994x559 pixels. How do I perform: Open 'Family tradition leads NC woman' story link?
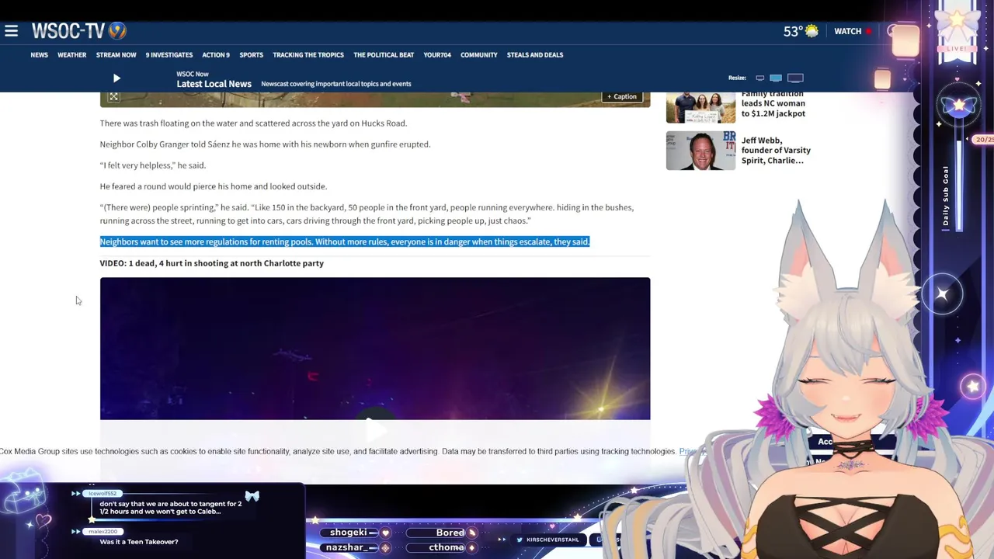click(x=773, y=104)
